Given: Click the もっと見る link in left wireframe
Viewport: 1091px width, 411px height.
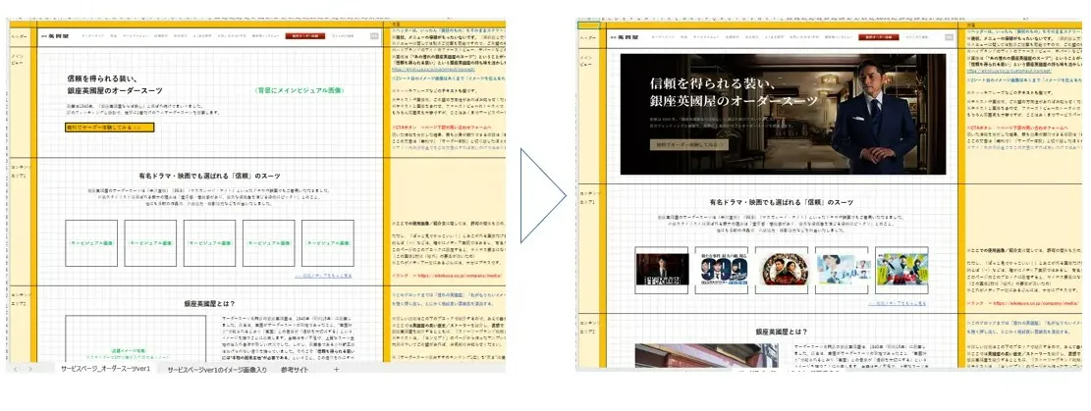Looking at the screenshot, I should click(x=322, y=276).
